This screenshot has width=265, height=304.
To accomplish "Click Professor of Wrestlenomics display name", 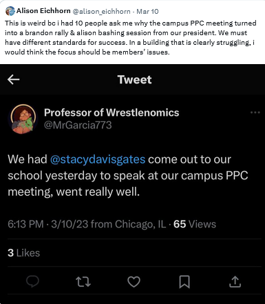I will point(112,112).
